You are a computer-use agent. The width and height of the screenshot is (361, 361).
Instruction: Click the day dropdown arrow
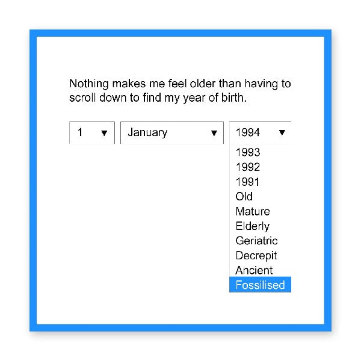[x=104, y=133]
